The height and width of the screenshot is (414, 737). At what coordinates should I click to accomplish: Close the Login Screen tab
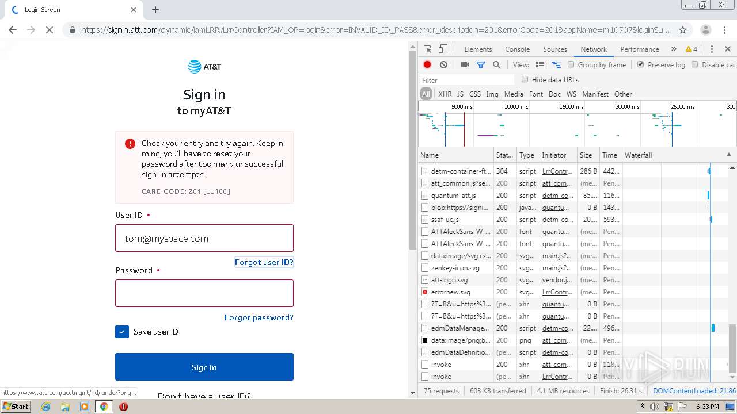134,10
